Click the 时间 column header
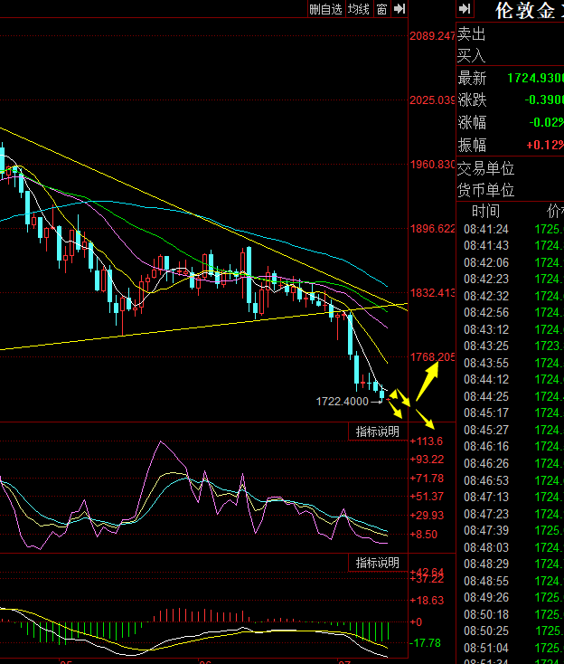Viewport: 564px width, 664px height. [x=485, y=211]
